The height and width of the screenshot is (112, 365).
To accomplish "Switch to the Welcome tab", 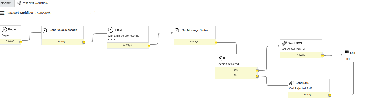I will pos(6,3).
